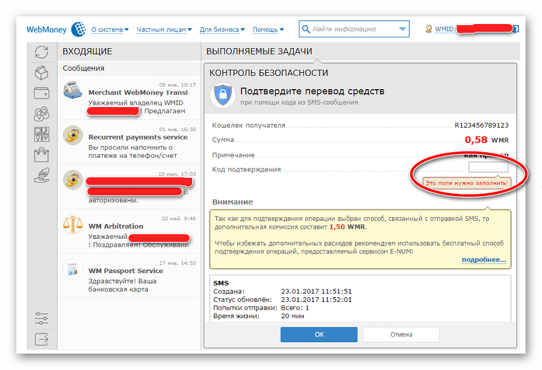The image size is (542, 370).
Task: Click the Время жизни 20 мин value
Action: [x=293, y=316]
